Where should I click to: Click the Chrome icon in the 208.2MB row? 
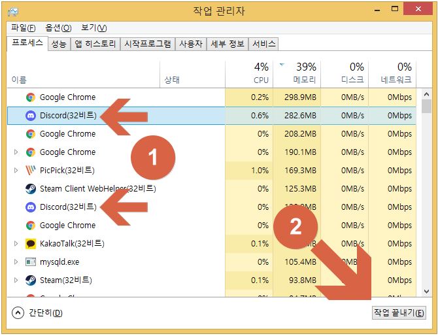click(31, 134)
